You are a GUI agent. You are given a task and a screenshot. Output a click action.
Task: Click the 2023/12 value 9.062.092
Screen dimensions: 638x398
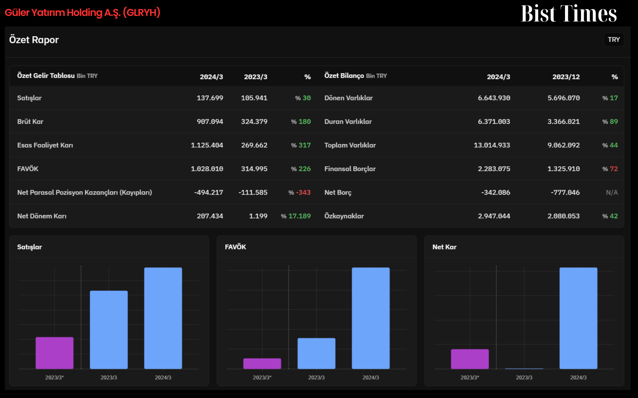point(563,145)
